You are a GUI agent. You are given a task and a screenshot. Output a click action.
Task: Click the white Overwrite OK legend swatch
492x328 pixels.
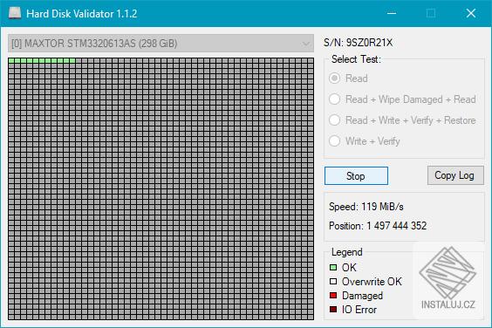click(x=333, y=281)
